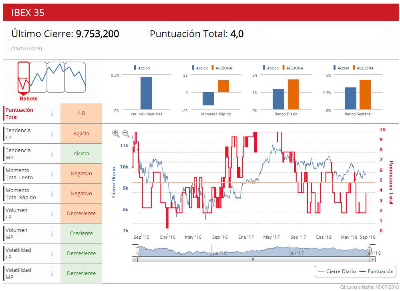Screen dimensions: 400x291
Task: Toggle ACCIONA series in Rango Diario chart
Action: pos(293,68)
